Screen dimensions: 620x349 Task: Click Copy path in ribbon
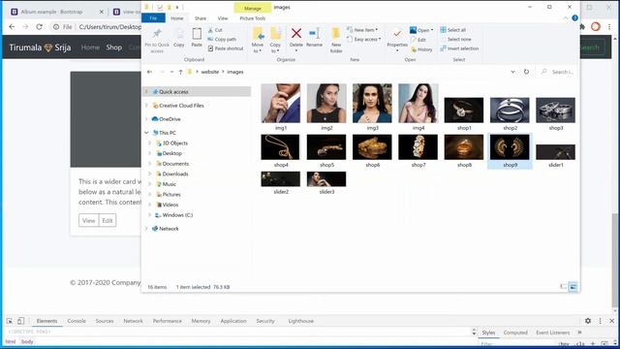pyautogui.click(x=222, y=39)
